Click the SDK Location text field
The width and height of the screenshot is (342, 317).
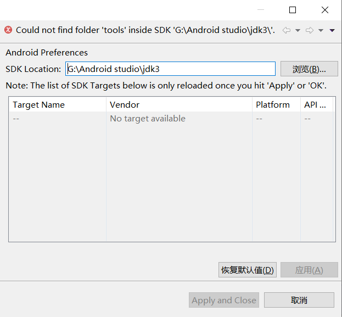point(170,69)
